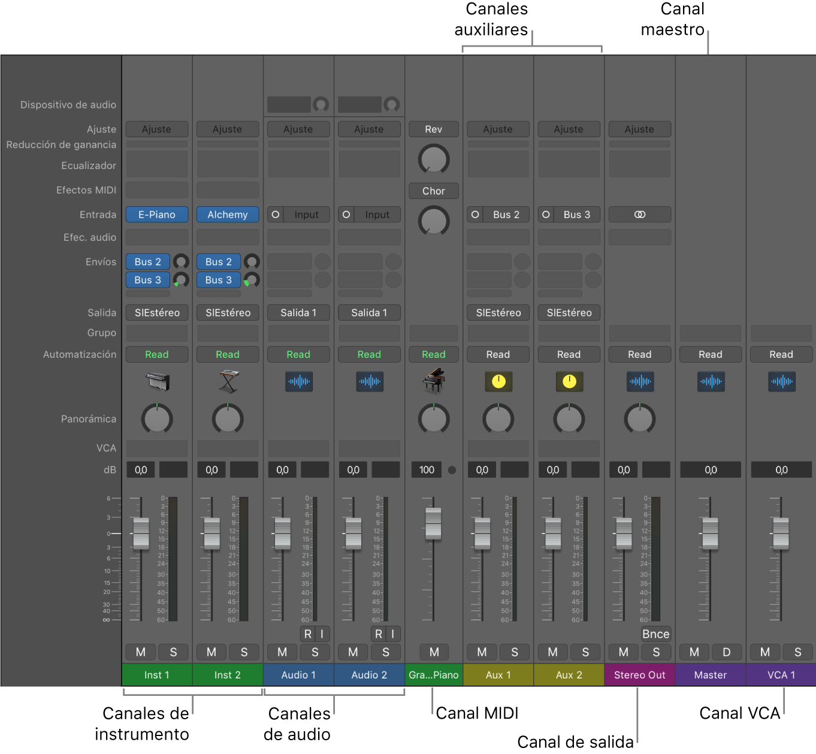Click the Rev control button
This screenshot has height=754, width=816.
point(434,129)
